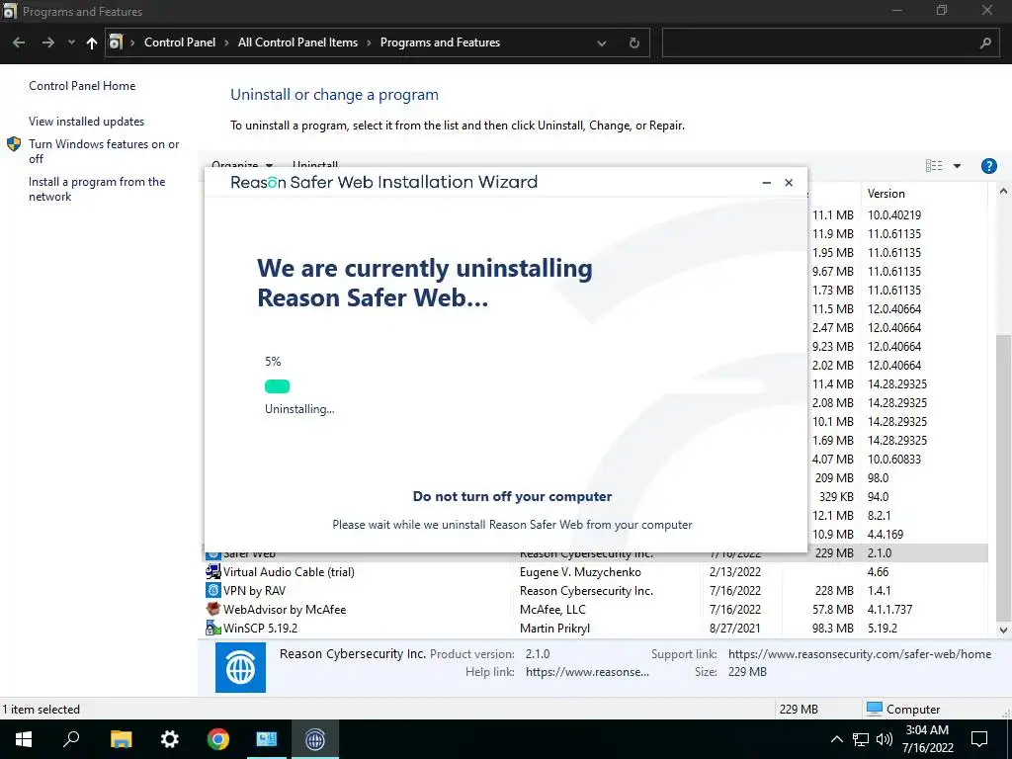This screenshot has height=759, width=1012.
Task: Change view using the view layout icon
Action: point(933,166)
